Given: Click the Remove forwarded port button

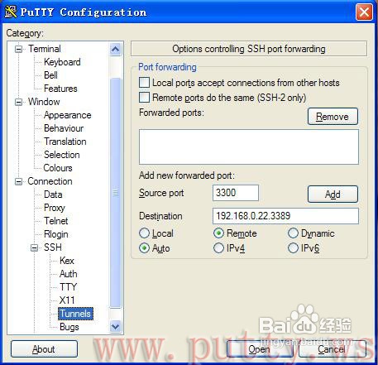Looking at the screenshot, I should coord(333,117).
